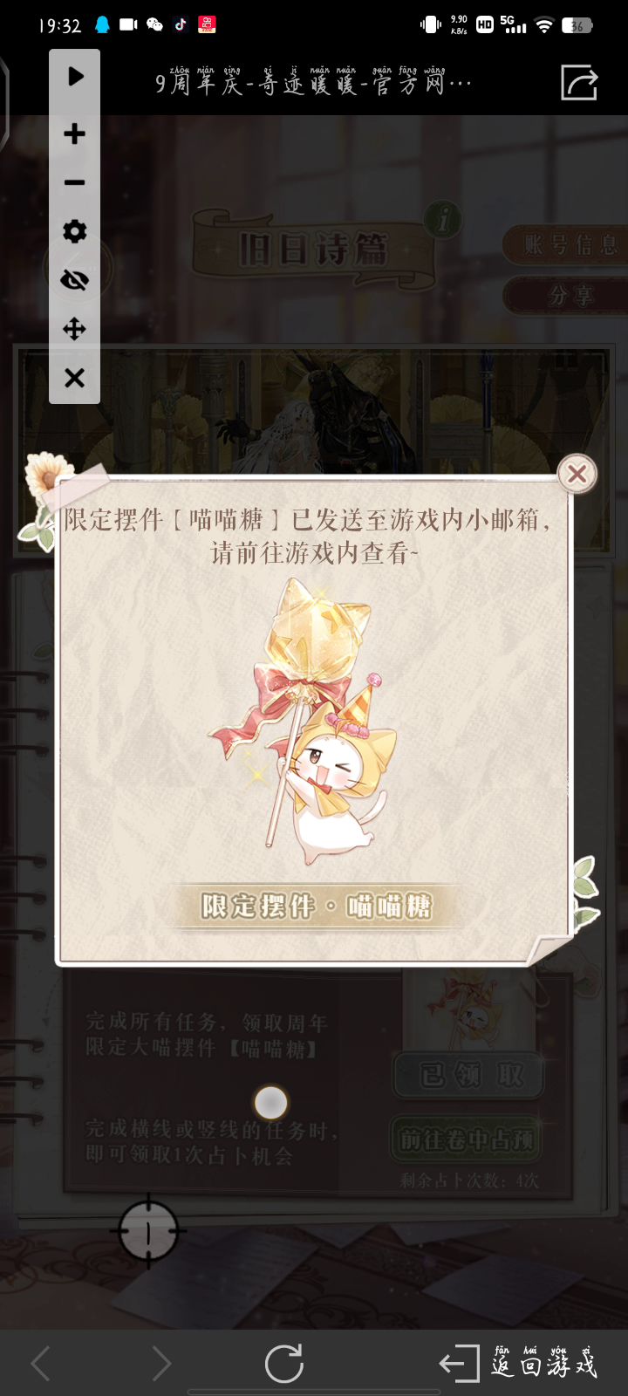The width and height of the screenshot is (628, 1396).
Task: Tap the share arrow icon at top right
Action: (579, 83)
